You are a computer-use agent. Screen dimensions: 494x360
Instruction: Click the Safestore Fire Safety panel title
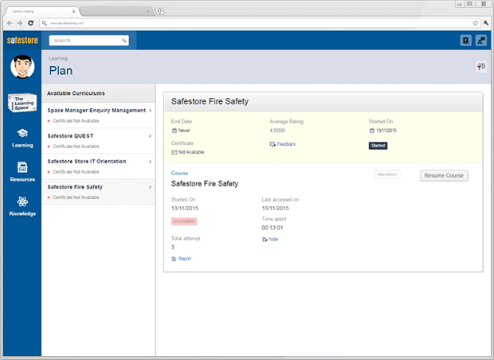pos(210,101)
